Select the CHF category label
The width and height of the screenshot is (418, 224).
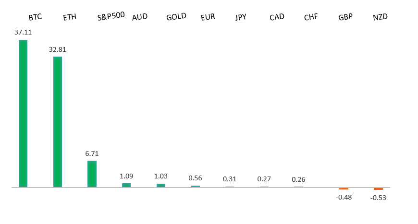click(x=311, y=17)
